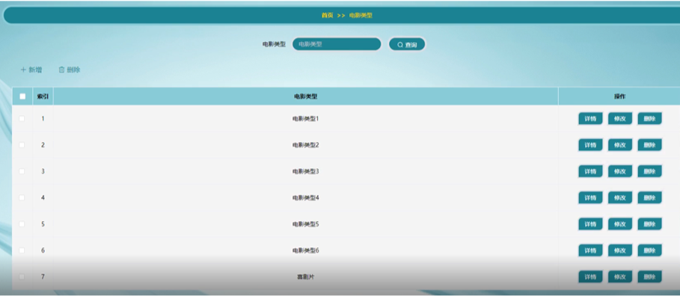Click 修改 for 电影类型5
Screen dimensions: 680x296
(x=619, y=224)
